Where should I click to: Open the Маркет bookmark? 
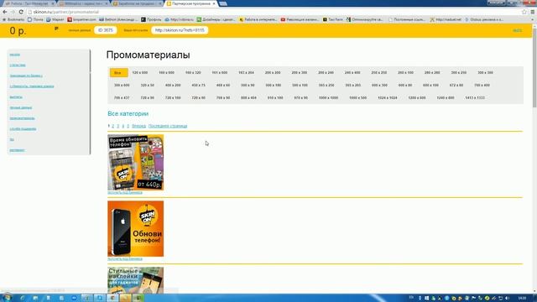pyautogui.click(x=55, y=20)
